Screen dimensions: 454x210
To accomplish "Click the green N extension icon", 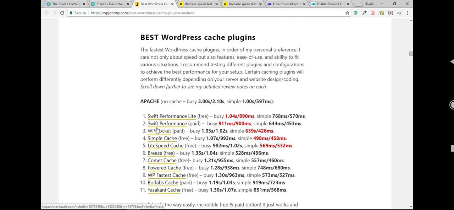I will click(382, 13).
